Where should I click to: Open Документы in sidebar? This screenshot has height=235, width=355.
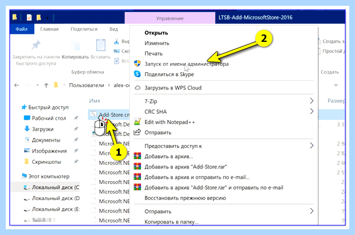point(46,140)
